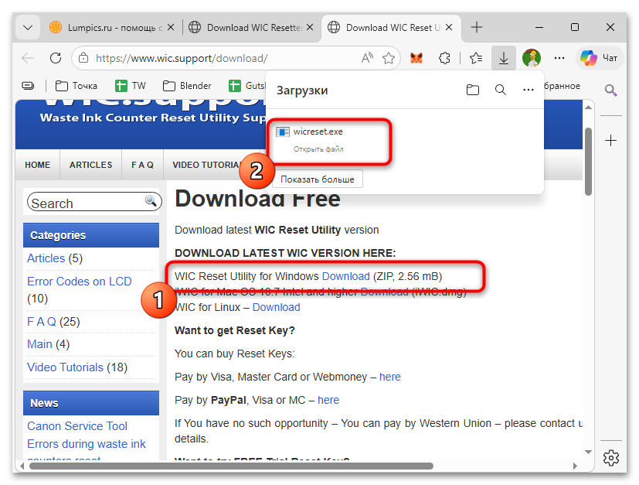
Task: Open Canon Service Tool news link
Action: (x=77, y=426)
